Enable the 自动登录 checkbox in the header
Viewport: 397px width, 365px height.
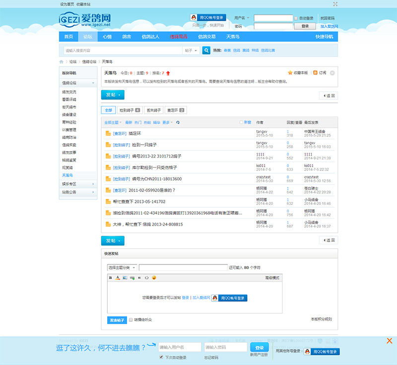point(296,18)
